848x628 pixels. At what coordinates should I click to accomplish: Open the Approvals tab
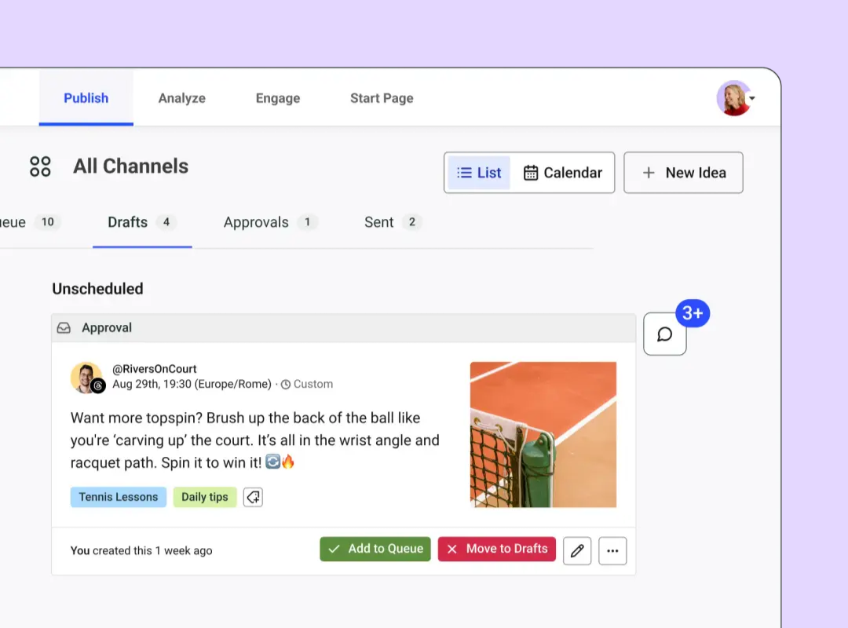pyautogui.click(x=257, y=222)
